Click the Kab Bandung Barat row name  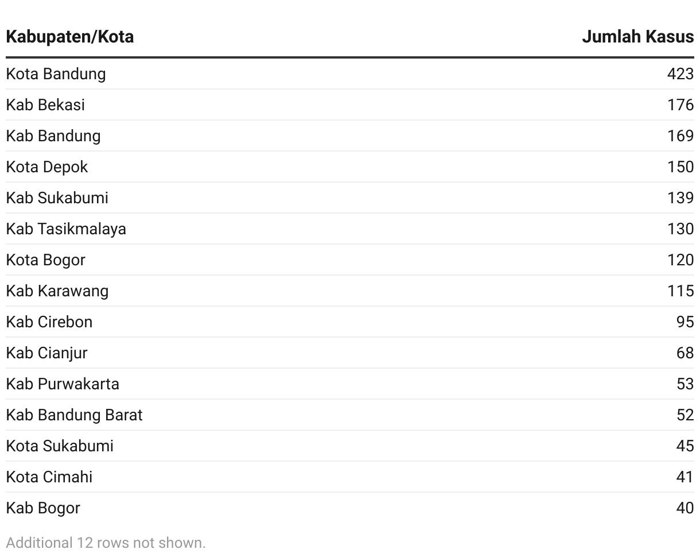(x=75, y=415)
